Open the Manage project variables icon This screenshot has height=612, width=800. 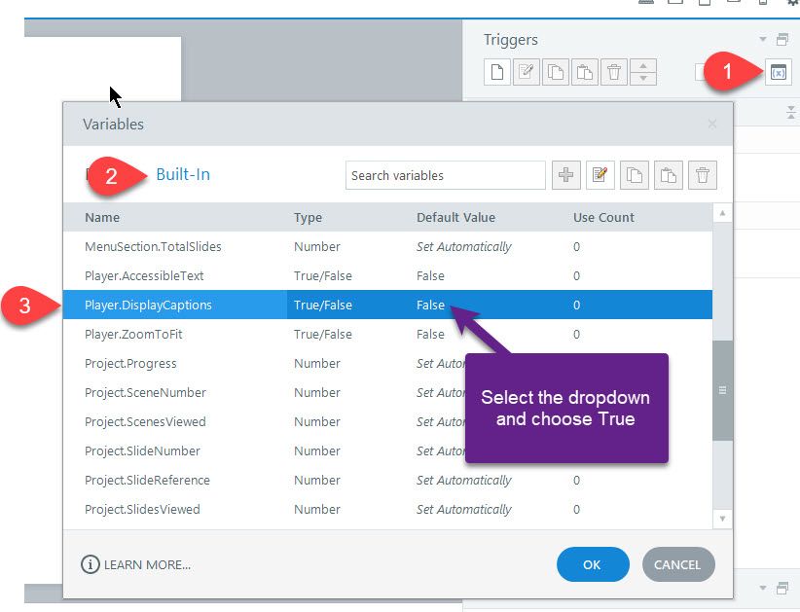[x=778, y=72]
